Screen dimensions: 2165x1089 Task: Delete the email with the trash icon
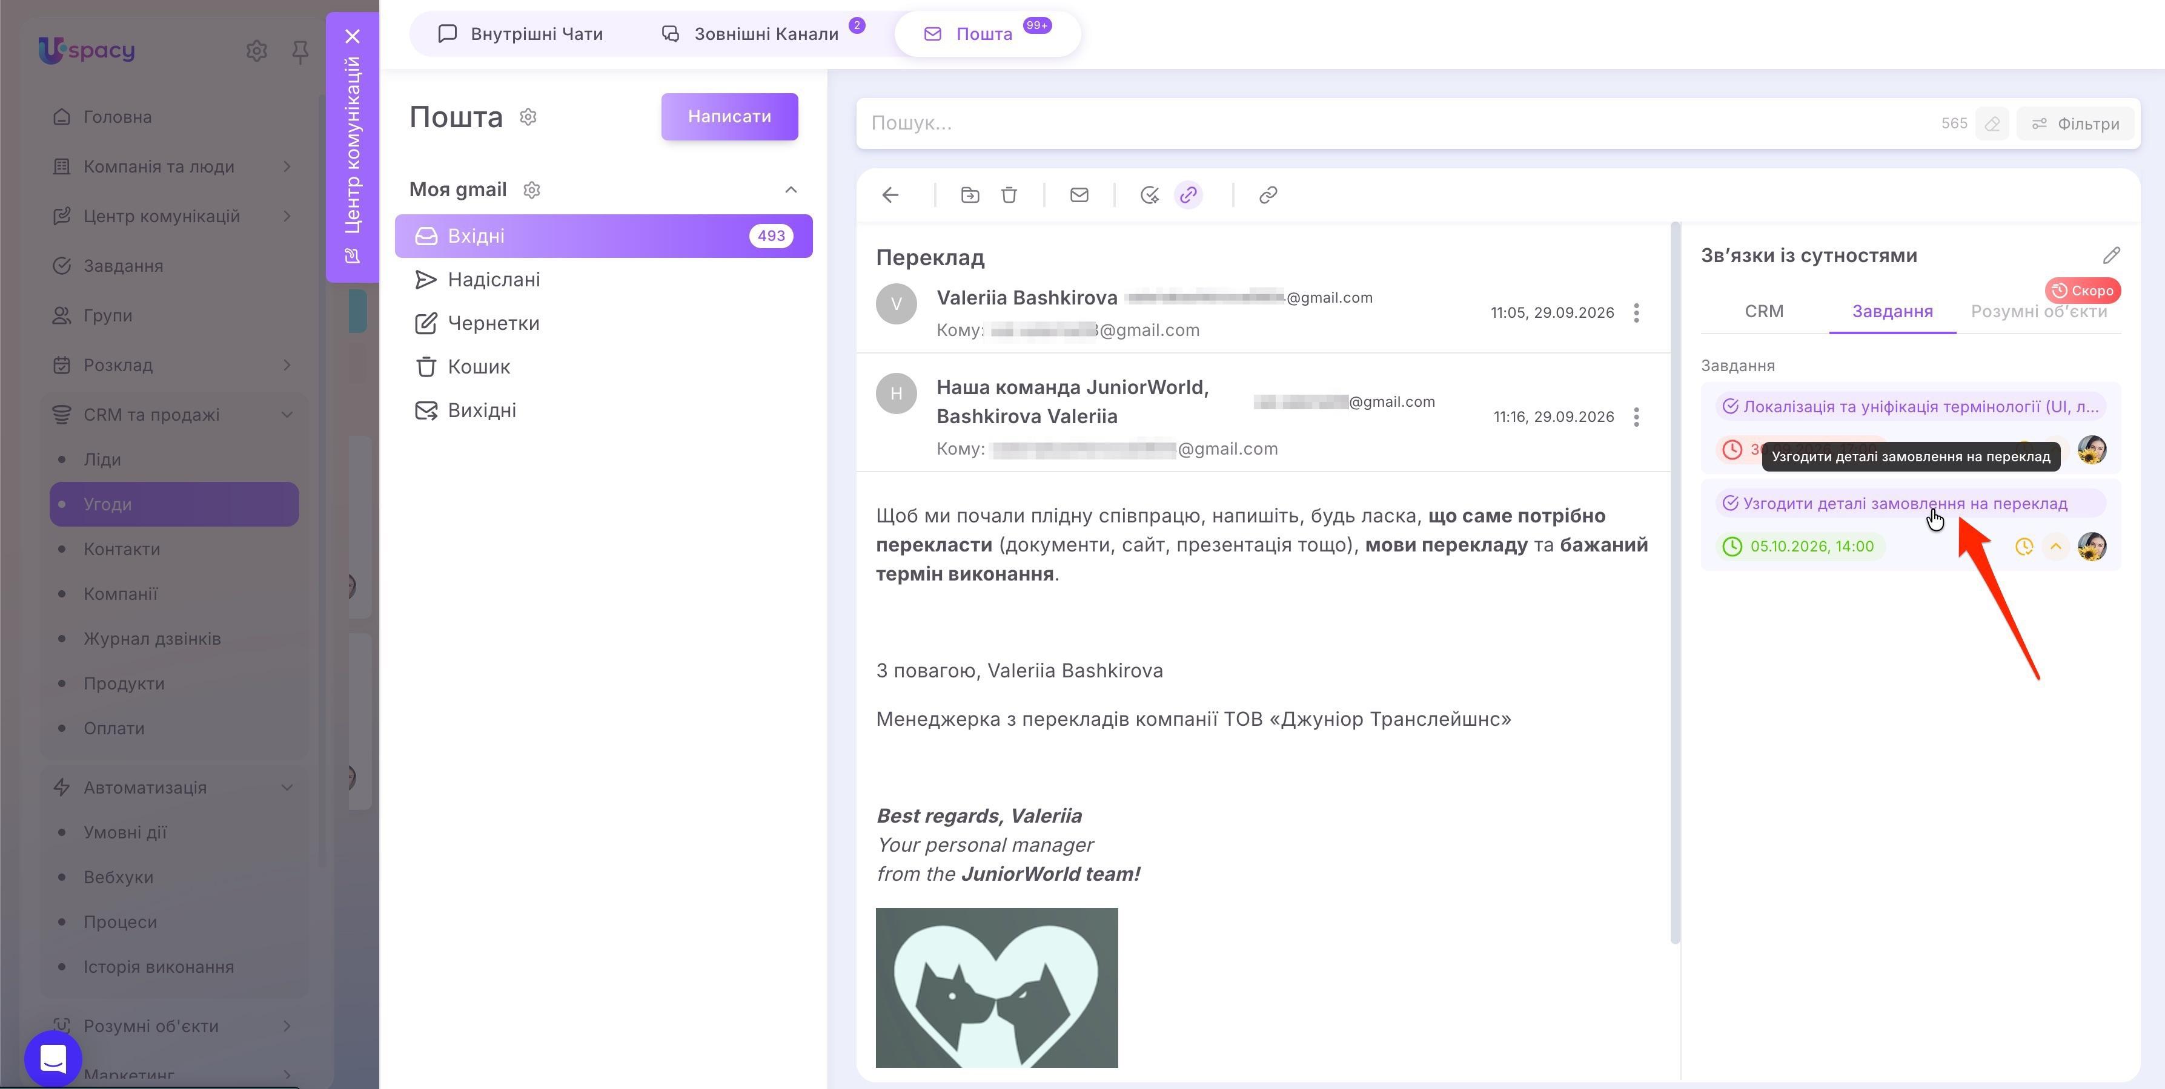[x=1009, y=195]
